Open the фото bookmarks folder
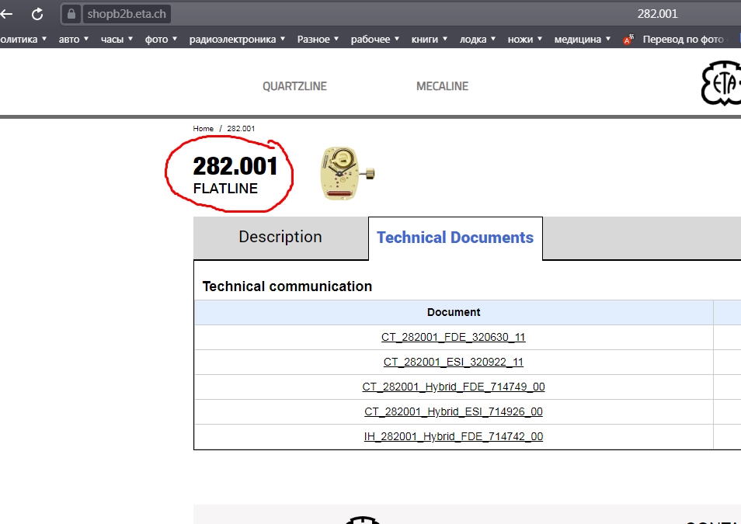The image size is (741, 524). pyautogui.click(x=161, y=40)
